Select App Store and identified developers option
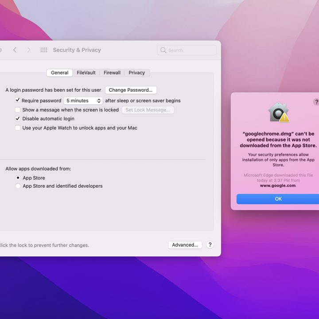Viewport: 319px width, 319px height. 18,186
